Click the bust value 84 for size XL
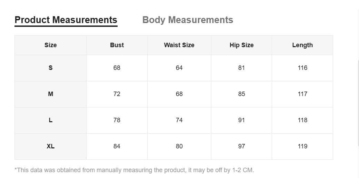 (x=117, y=146)
